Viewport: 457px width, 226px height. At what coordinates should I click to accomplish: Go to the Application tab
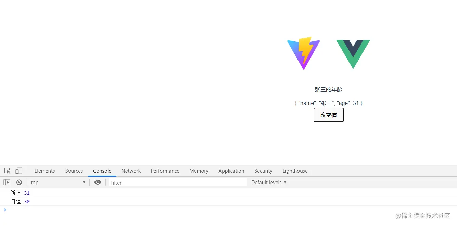(231, 171)
